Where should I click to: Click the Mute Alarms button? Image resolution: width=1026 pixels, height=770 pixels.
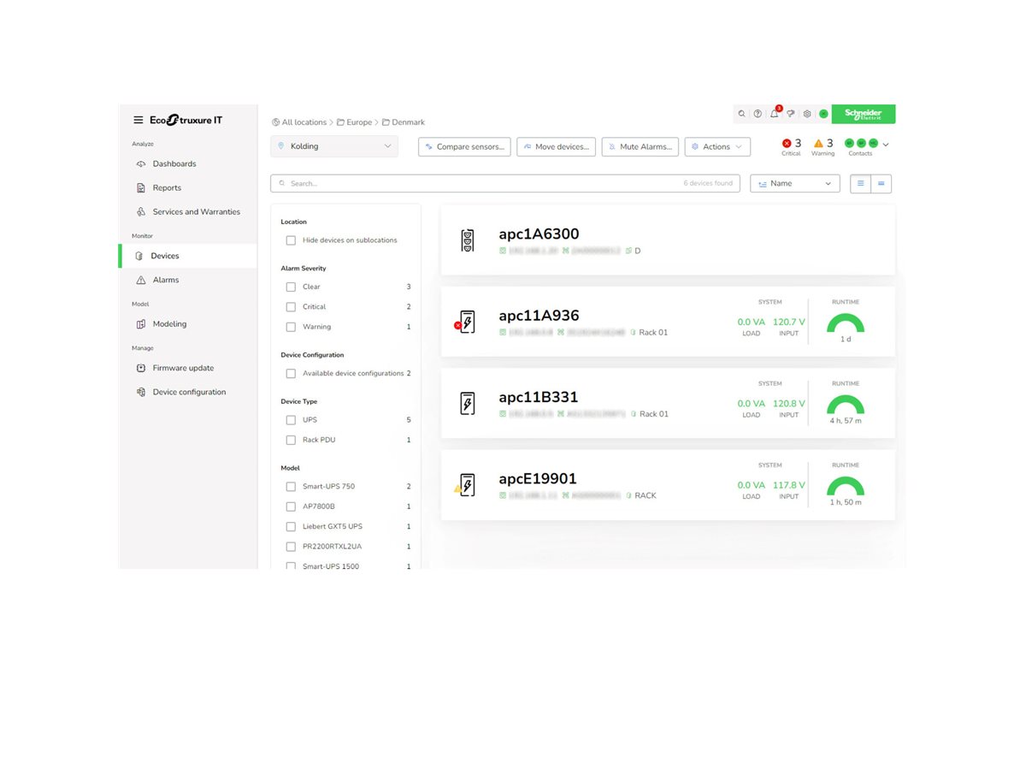click(x=640, y=146)
